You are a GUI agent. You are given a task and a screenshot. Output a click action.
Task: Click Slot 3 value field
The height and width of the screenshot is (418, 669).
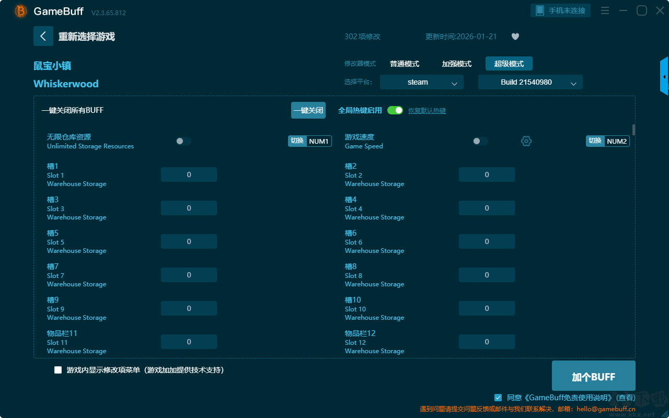(x=189, y=208)
